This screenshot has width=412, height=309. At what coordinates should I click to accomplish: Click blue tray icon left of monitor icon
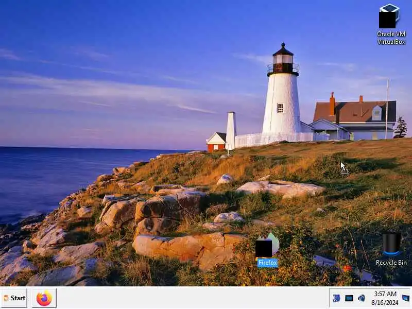coord(337,298)
